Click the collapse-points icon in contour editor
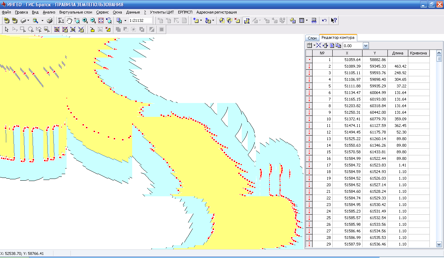444x258 pixels. (x=319, y=45)
